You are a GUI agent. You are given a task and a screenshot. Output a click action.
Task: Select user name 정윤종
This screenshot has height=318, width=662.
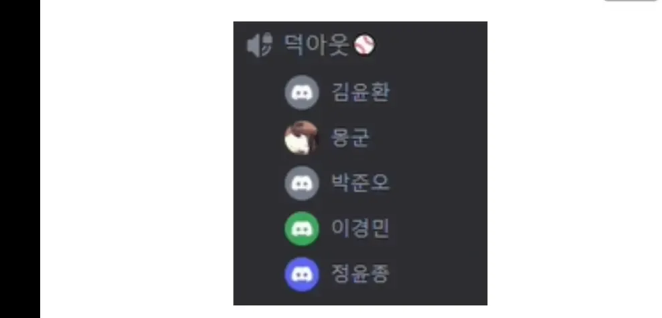click(360, 274)
